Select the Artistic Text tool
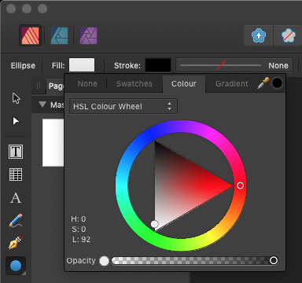The image size is (302, 283). [x=16, y=198]
